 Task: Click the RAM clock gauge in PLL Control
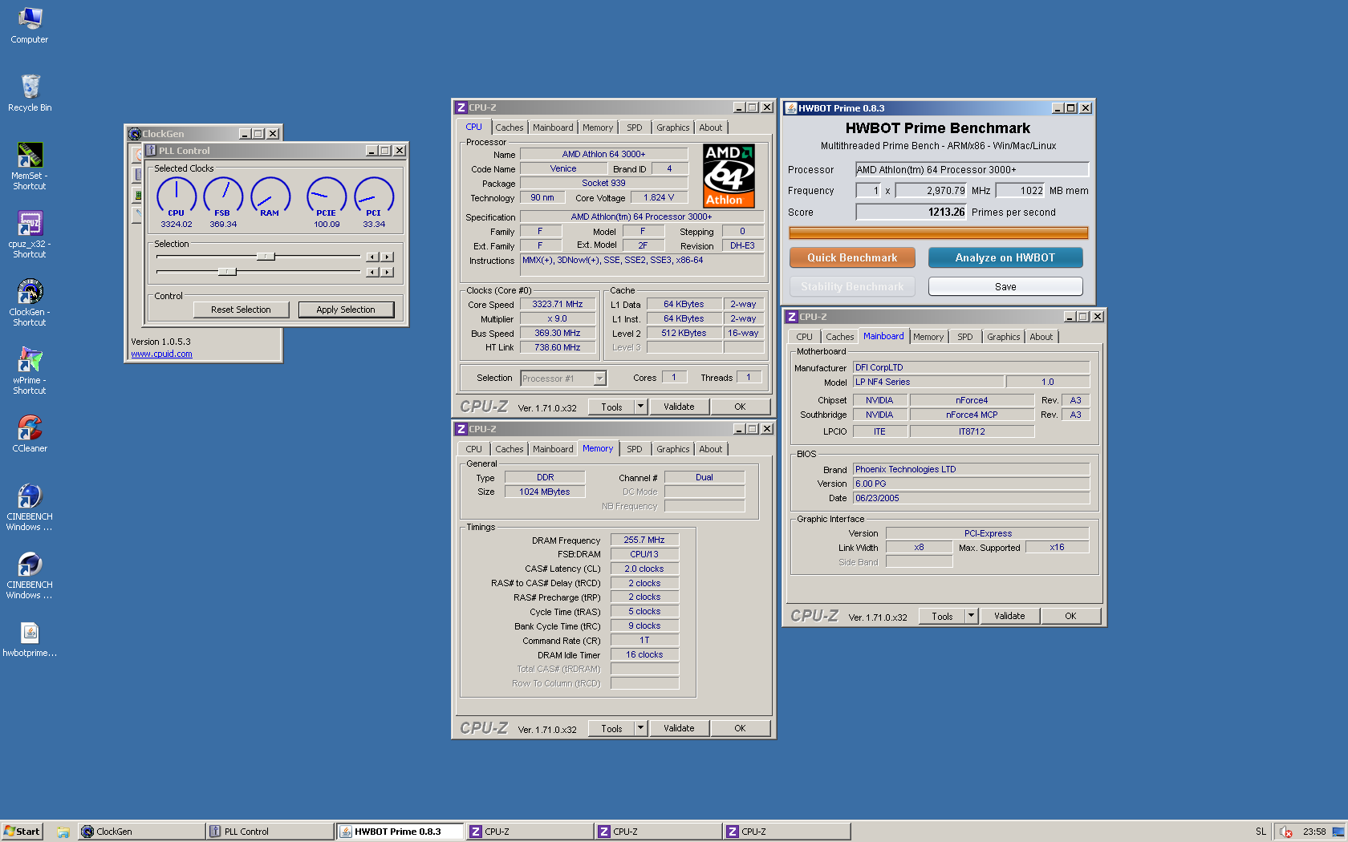click(x=270, y=197)
